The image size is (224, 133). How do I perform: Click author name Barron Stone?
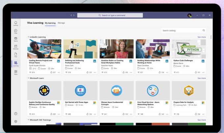(x=178, y=63)
